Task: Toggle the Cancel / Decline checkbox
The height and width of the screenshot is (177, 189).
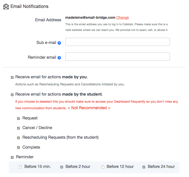Action: tap(18, 128)
